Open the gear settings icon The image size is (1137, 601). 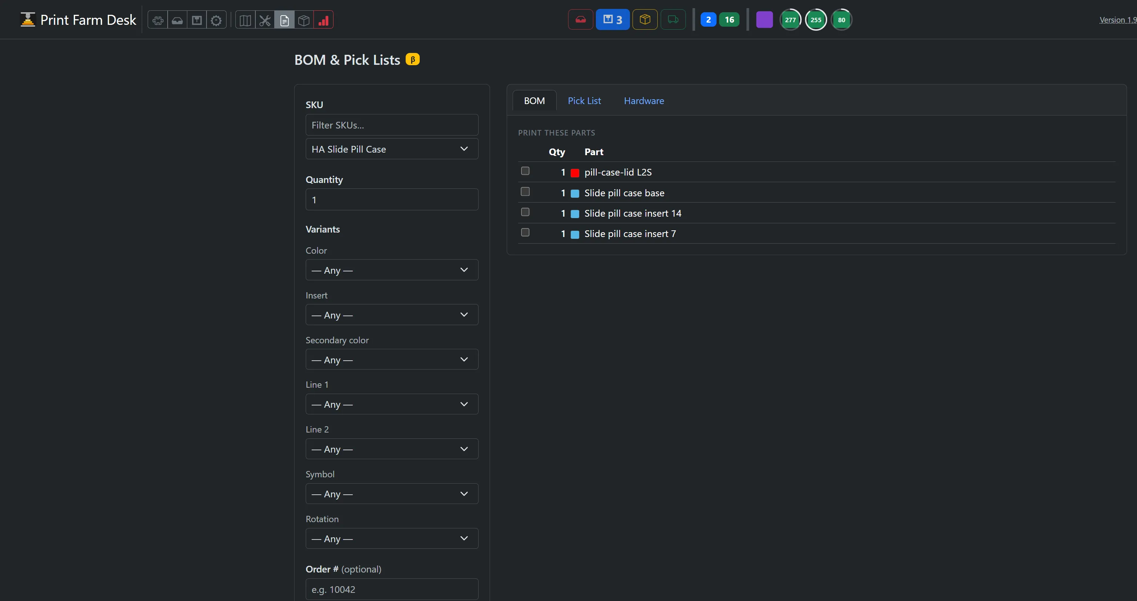(216, 20)
